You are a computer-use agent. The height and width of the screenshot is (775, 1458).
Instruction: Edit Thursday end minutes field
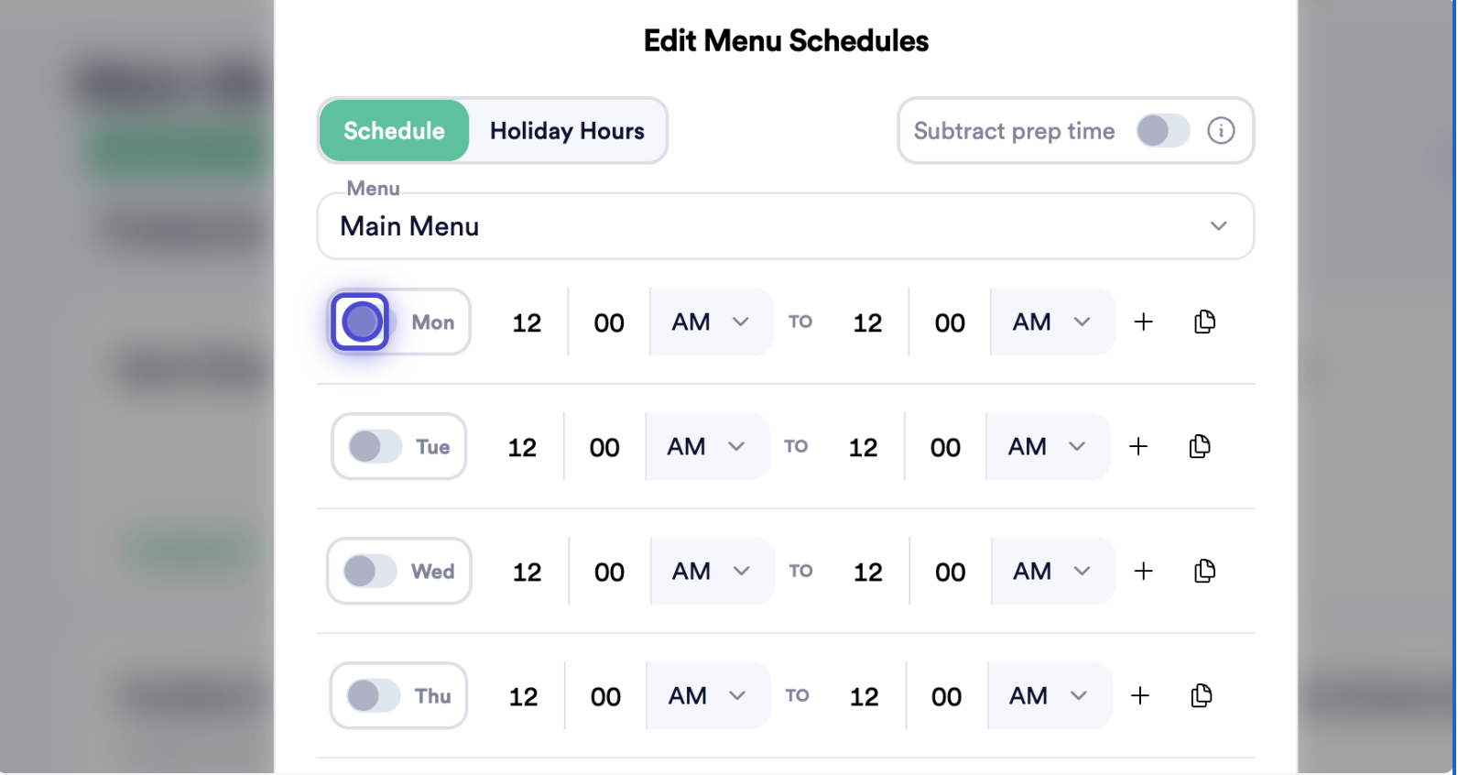pyautogui.click(x=947, y=696)
